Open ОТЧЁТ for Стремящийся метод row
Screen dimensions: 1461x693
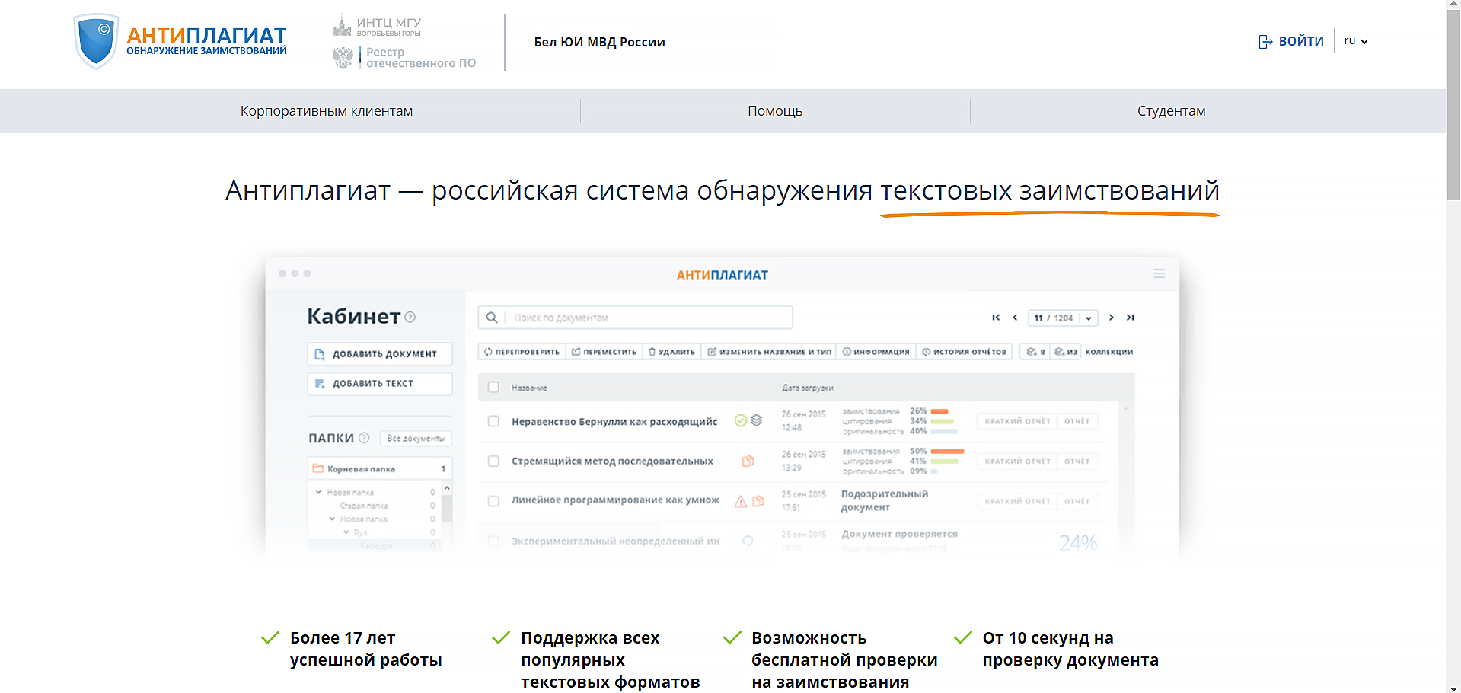click(x=1077, y=461)
